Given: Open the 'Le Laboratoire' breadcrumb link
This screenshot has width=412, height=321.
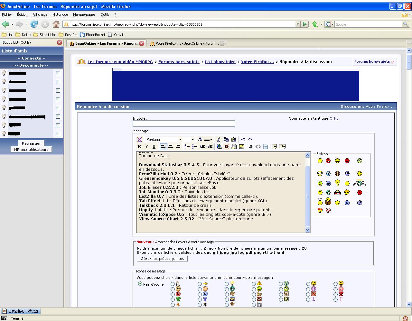Looking at the screenshot, I should pyautogui.click(x=220, y=62).
